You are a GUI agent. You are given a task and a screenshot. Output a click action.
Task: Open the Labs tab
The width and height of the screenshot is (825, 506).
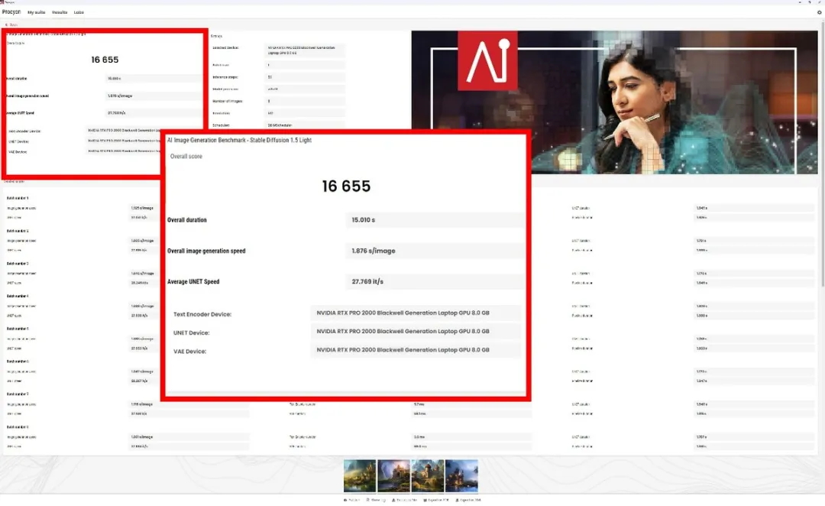click(x=79, y=12)
